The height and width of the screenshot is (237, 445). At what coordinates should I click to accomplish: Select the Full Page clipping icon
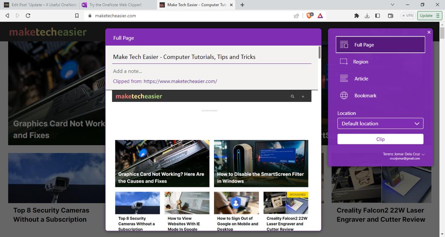tap(344, 44)
